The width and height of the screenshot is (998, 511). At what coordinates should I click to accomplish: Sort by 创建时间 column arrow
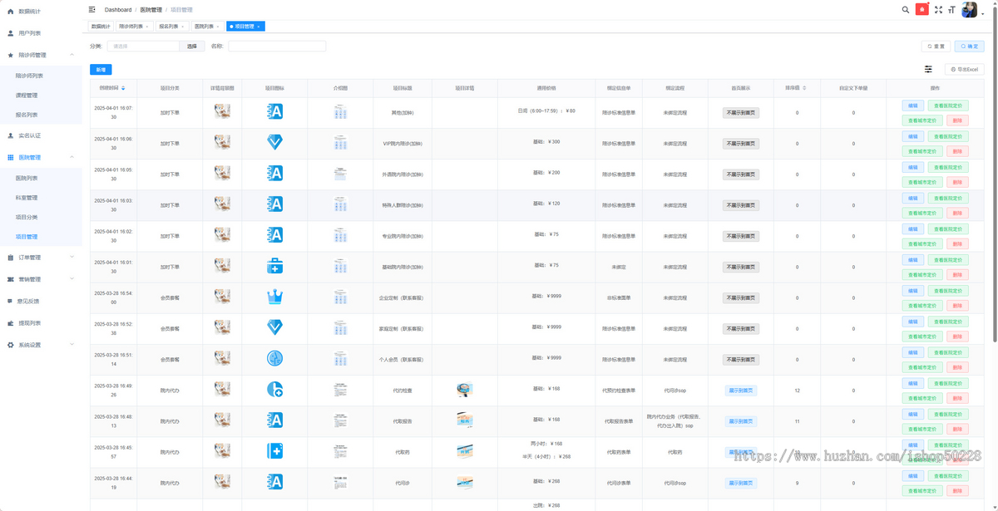(x=124, y=87)
